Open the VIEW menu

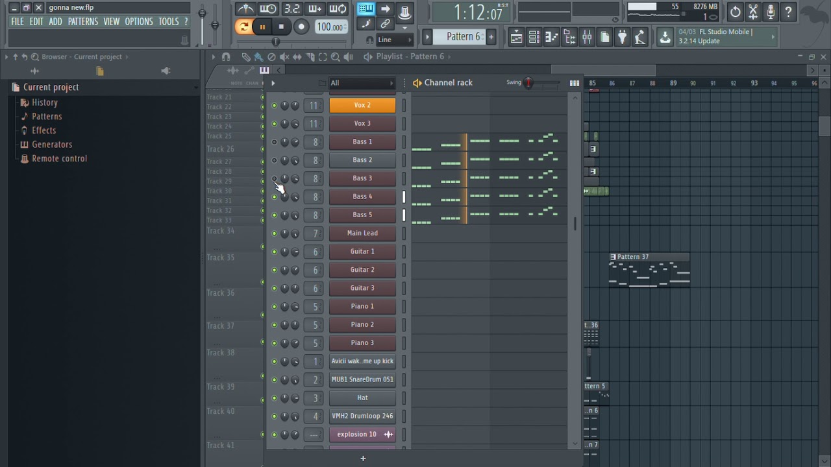click(112, 21)
